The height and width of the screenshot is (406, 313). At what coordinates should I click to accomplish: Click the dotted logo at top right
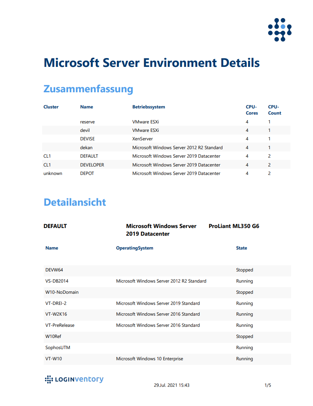pyautogui.click(x=280, y=30)
